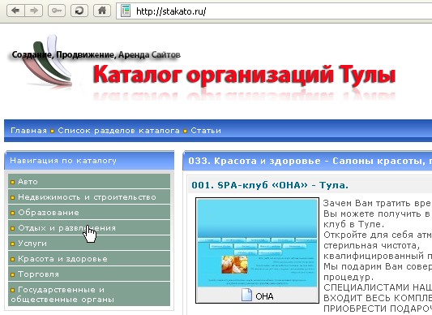Open the 'Образование' catalog section
Image resolution: width=432 pixels, height=315 pixels.
[x=89, y=213]
